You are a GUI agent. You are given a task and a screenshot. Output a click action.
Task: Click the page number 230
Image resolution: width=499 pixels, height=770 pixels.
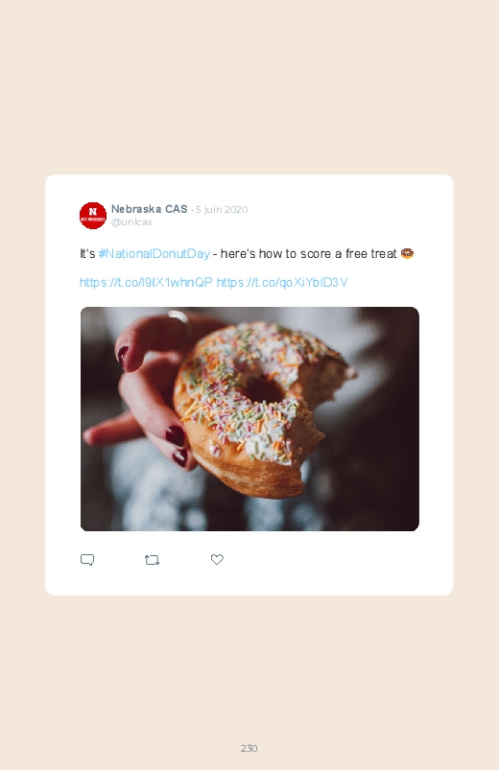[x=249, y=748]
